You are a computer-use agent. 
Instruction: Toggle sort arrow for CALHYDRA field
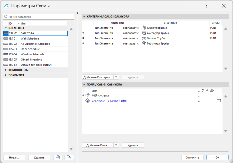pyautogui.click(x=199, y=101)
